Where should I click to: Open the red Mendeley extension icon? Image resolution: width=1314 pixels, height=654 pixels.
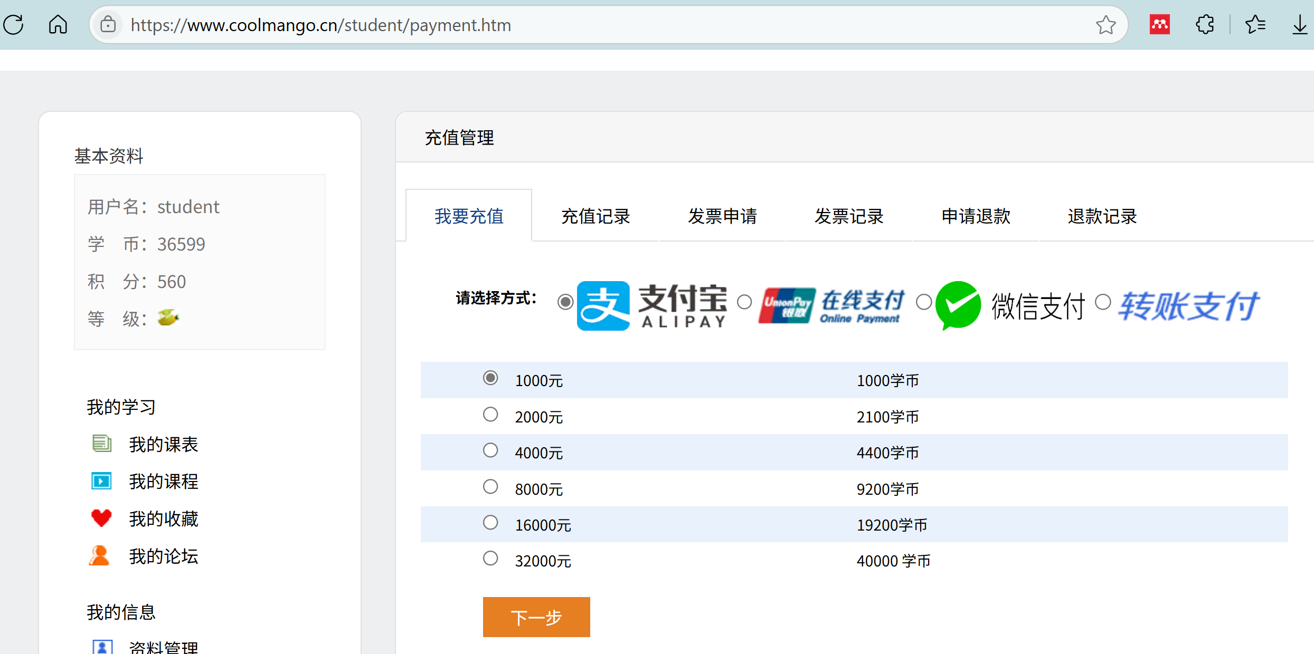click(1160, 25)
